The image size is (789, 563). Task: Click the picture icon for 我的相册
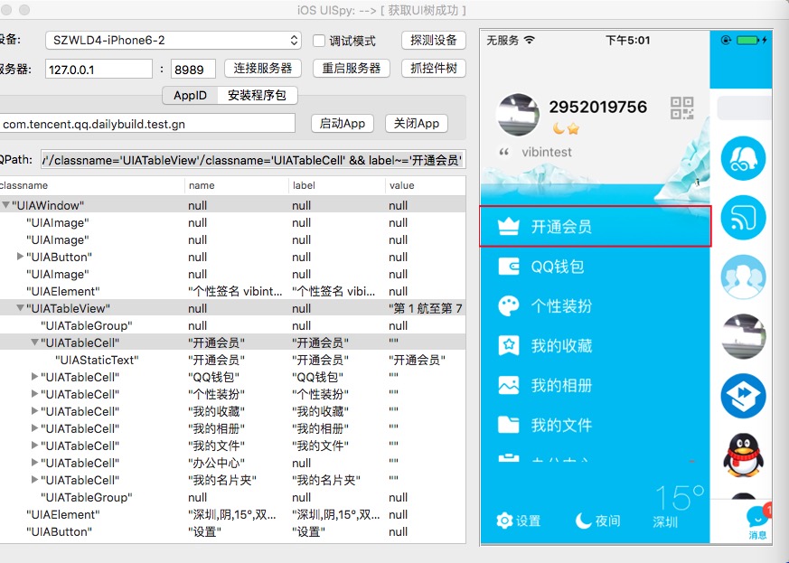click(508, 385)
